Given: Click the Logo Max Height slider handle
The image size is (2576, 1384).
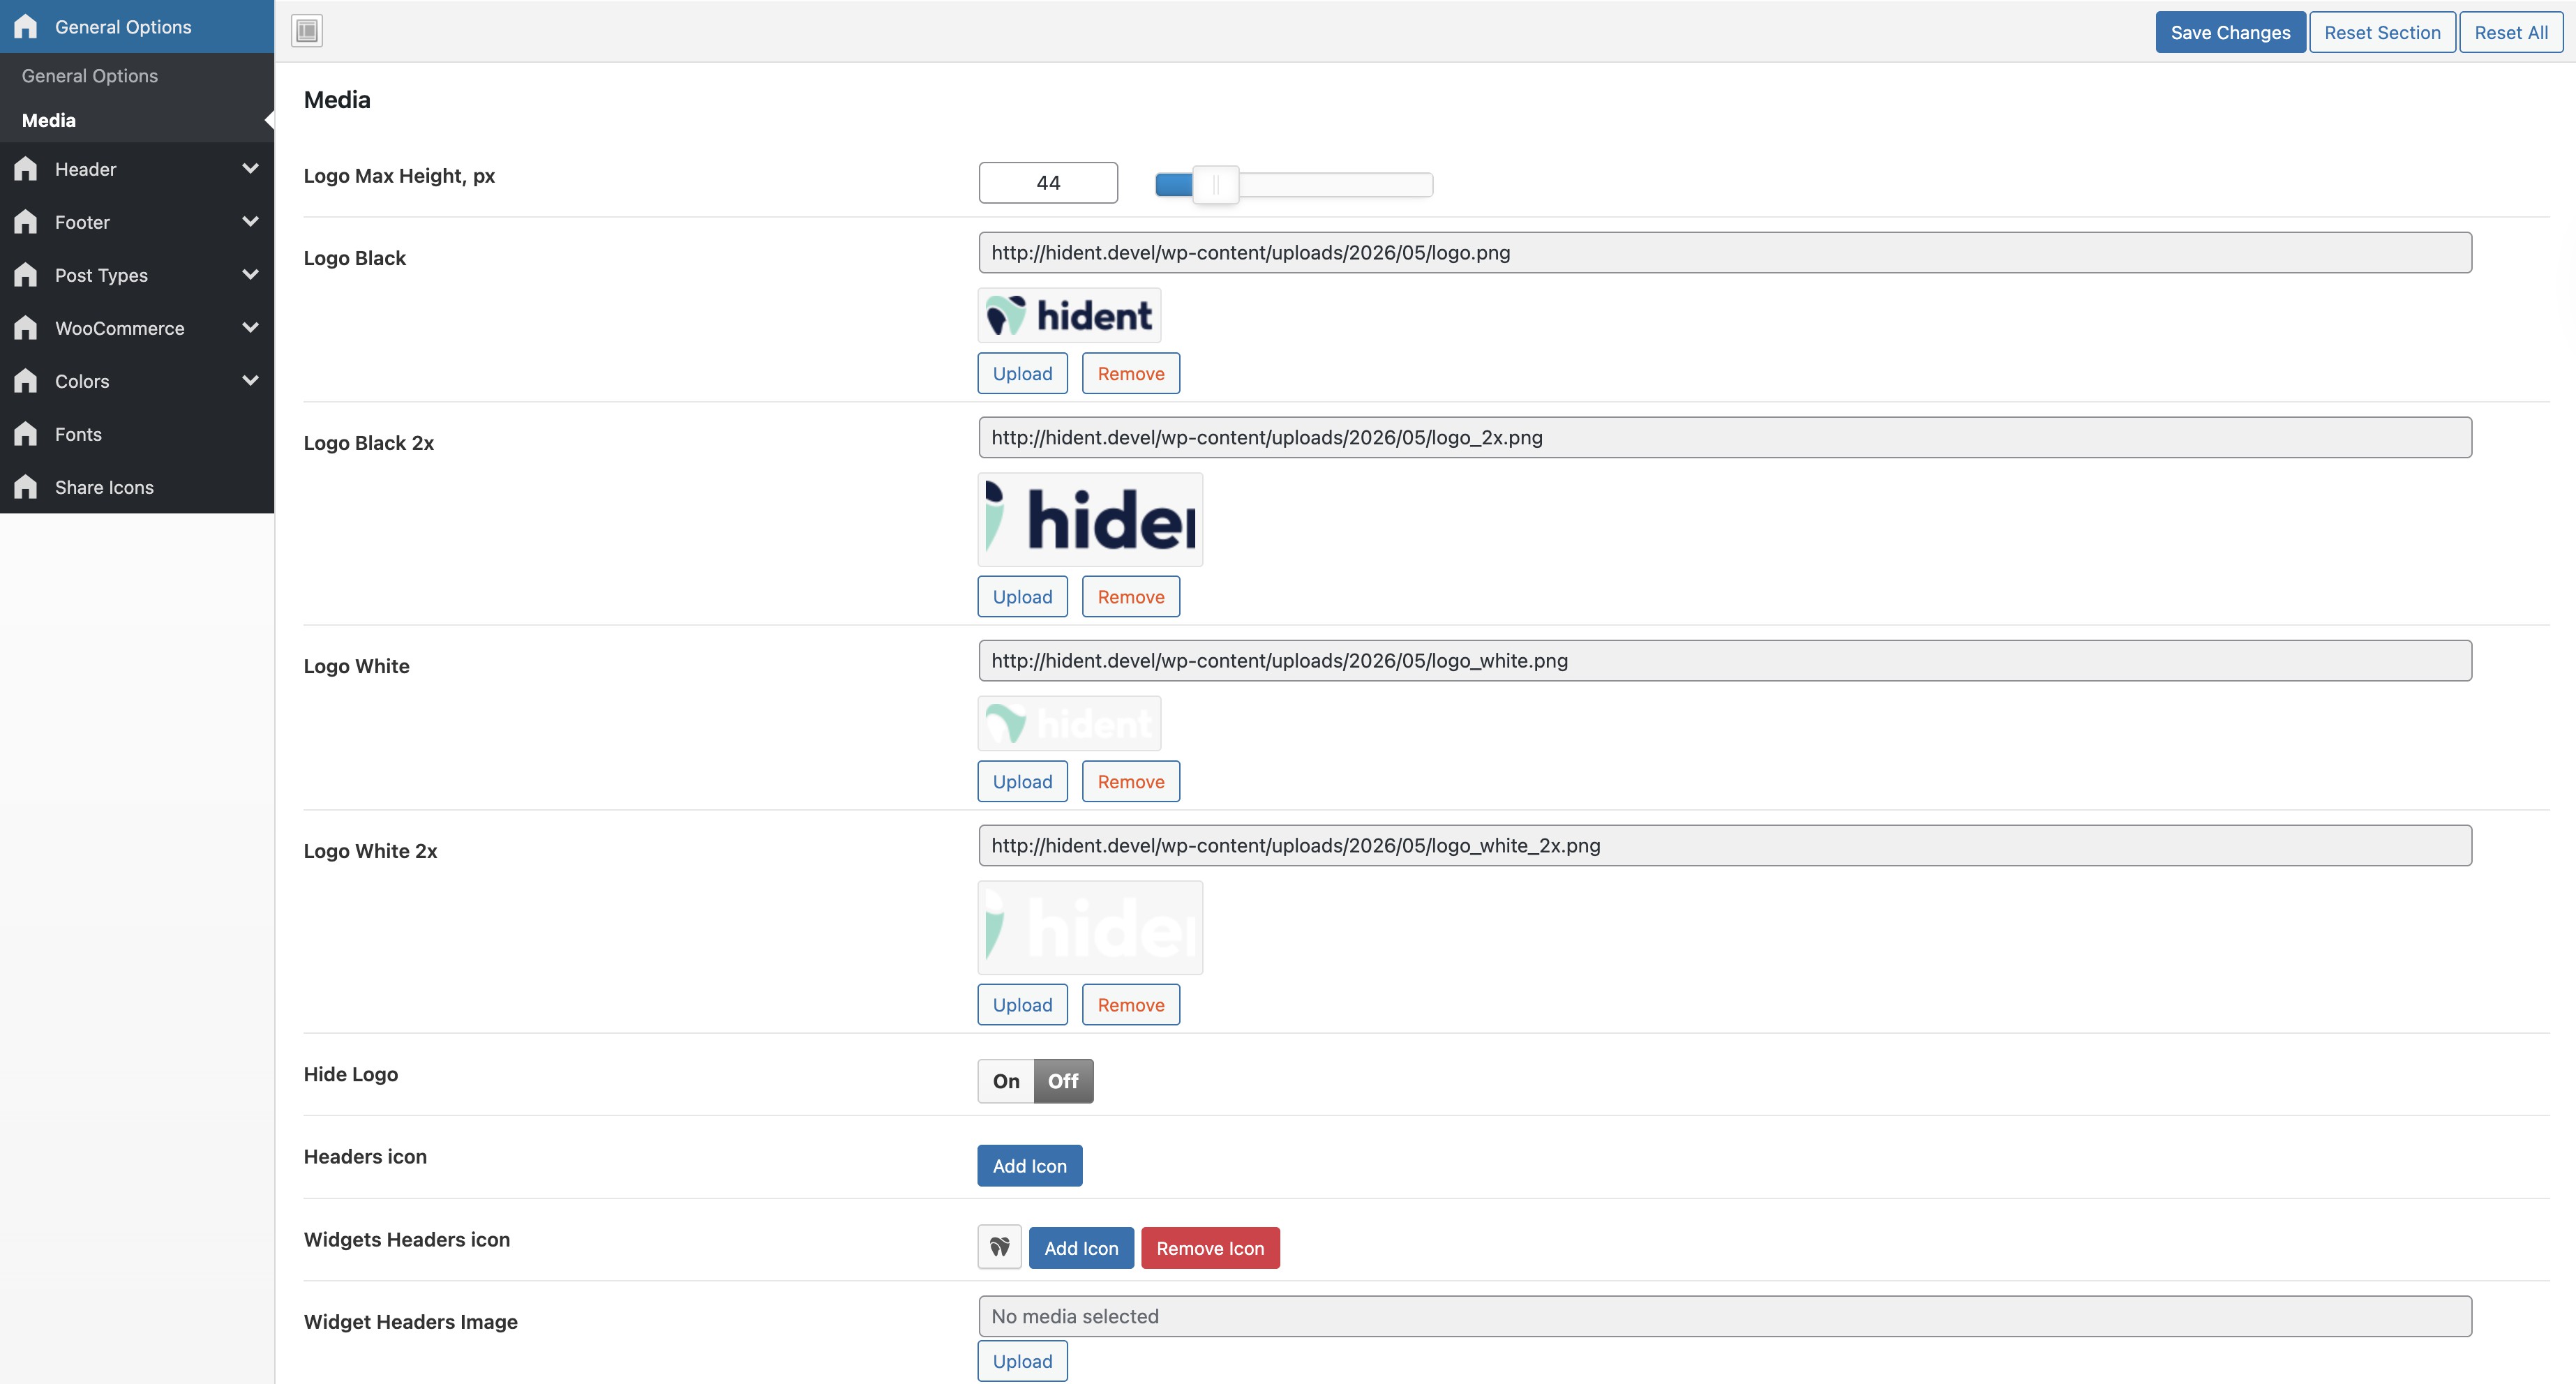Looking at the screenshot, I should 1216,185.
